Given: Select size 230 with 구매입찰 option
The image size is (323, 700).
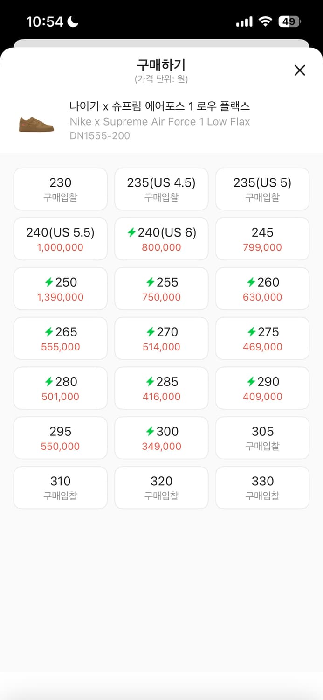Looking at the screenshot, I should pos(60,189).
